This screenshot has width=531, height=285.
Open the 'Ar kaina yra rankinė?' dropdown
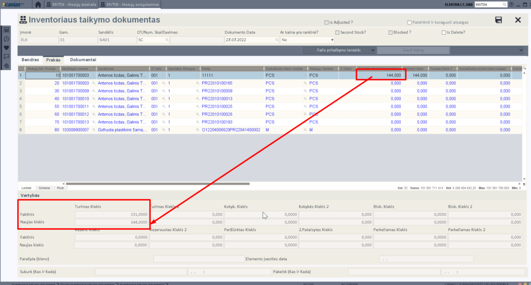[332, 39]
